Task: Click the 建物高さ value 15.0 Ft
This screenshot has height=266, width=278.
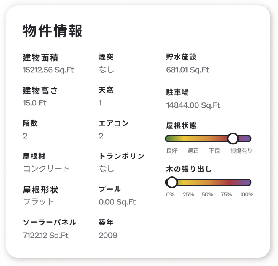Action: (x=35, y=103)
